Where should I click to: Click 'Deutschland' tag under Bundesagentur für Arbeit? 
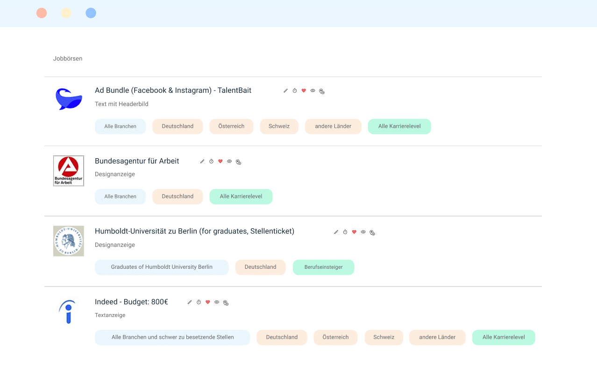pyautogui.click(x=178, y=196)
